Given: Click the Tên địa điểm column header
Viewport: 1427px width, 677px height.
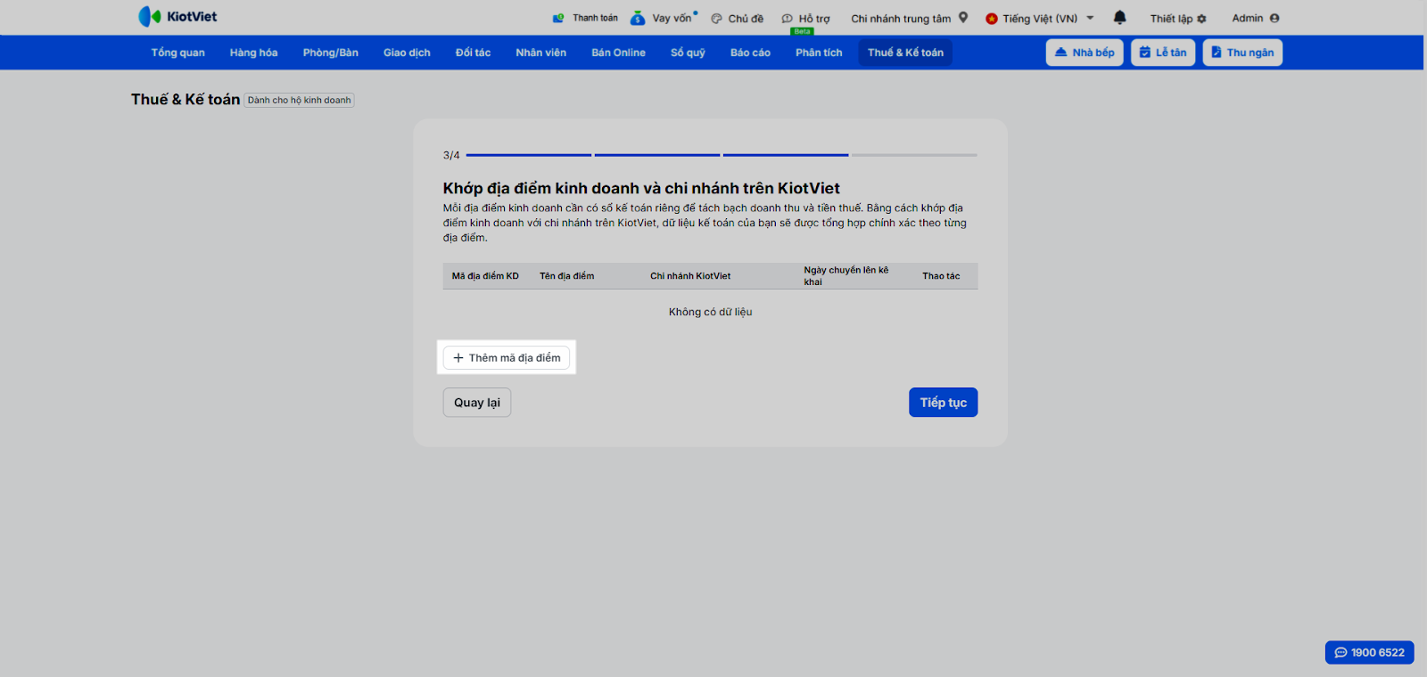Looking at the screenshot, I should 566,276.
